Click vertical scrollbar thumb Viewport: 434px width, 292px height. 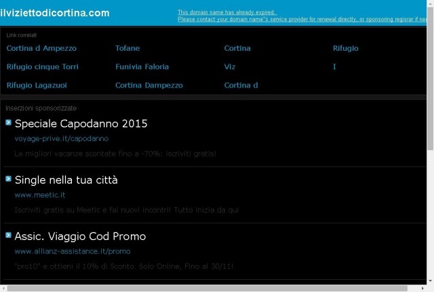pos(430,79)
